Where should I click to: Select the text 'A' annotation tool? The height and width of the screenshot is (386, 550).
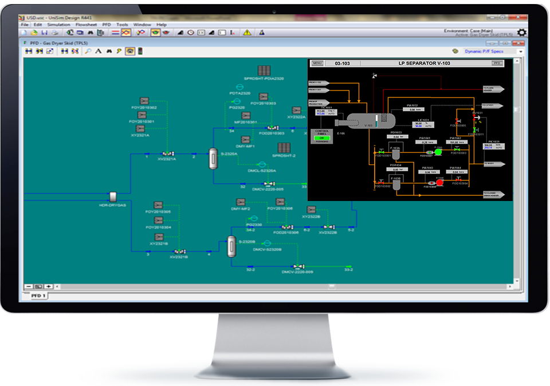[x=98, y=52]
